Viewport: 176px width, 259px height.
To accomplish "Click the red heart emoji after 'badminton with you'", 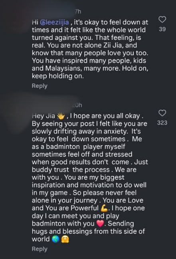I will coord(100,223).
